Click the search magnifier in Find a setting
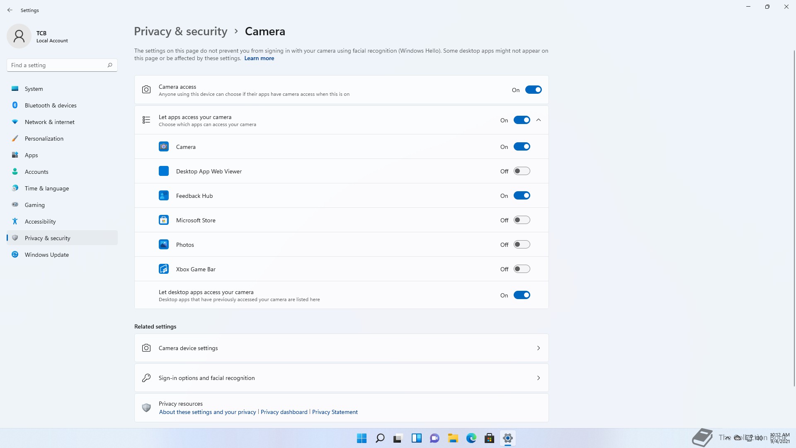This screenshot has height=448, width=796. (110, 65)
